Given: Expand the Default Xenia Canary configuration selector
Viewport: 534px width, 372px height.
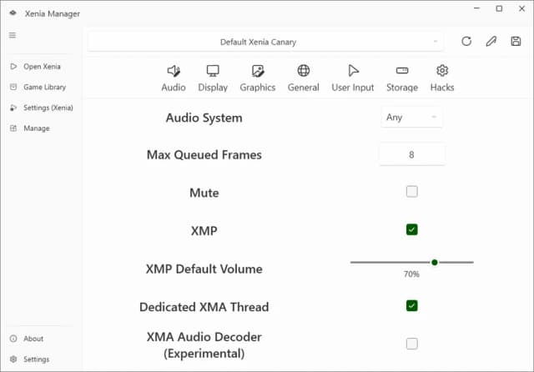Looking at the screenshot, I should tap(265, 42).
